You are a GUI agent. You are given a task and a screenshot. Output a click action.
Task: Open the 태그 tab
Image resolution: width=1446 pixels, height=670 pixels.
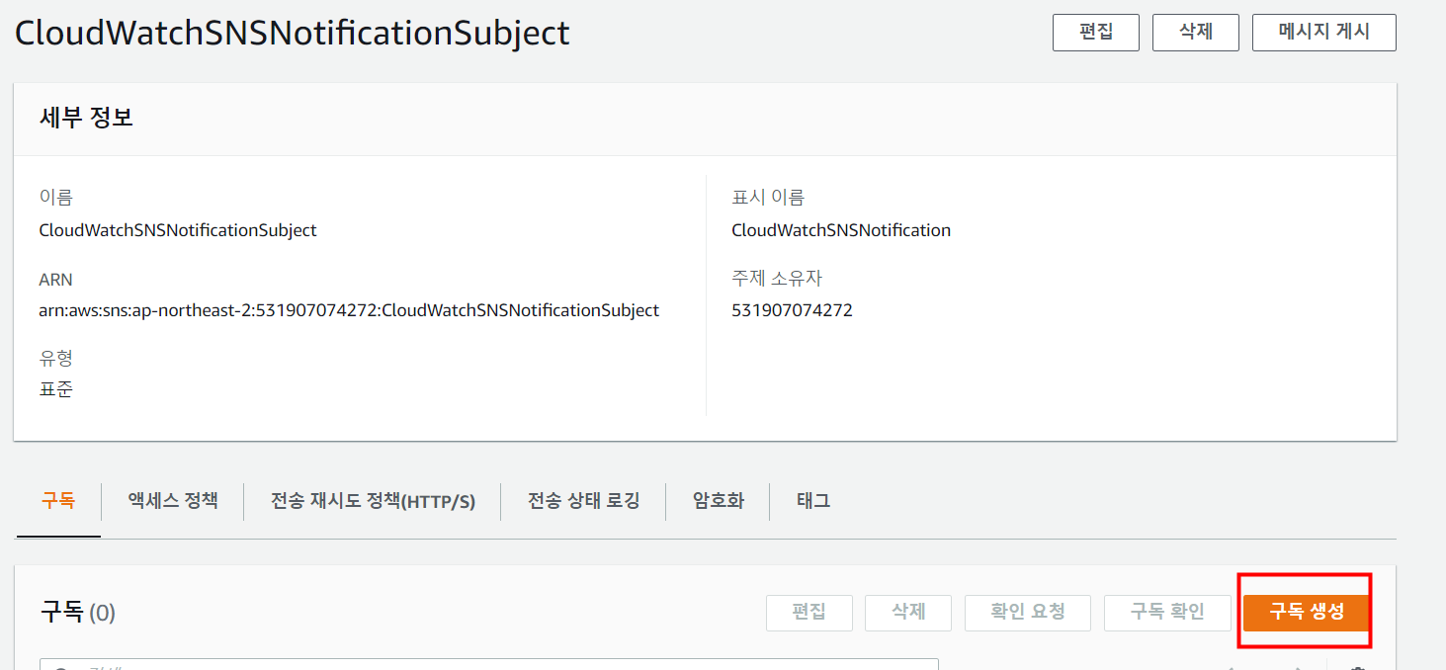tap(813, 501)
